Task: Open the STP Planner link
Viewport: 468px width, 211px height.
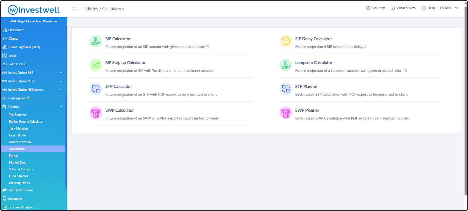Action: click(306, 87)
